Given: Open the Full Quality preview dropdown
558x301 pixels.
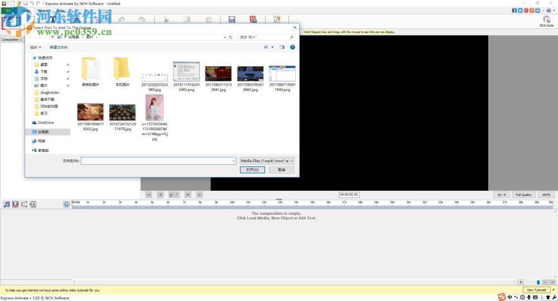Looking at the screenshot, I should click(523, 195).
